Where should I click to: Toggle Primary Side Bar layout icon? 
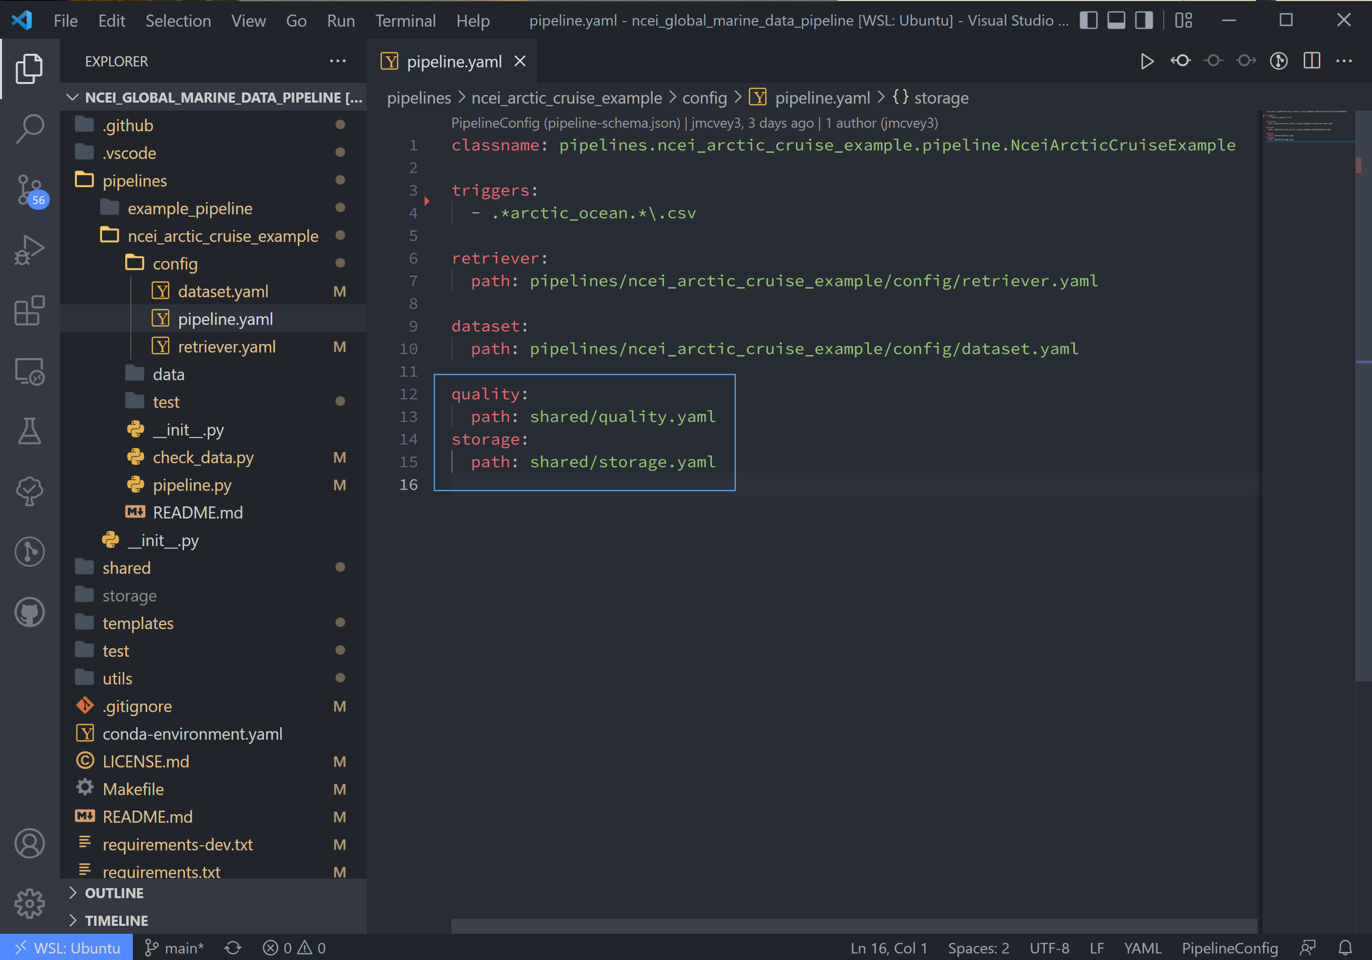click(x=1088, y=20)
